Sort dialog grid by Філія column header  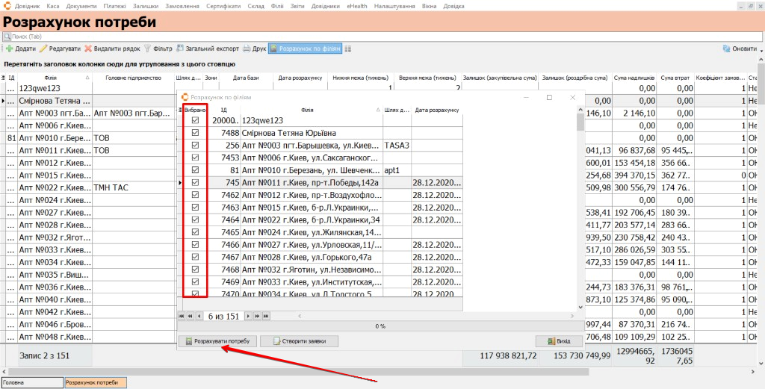(x=311, y=111)
